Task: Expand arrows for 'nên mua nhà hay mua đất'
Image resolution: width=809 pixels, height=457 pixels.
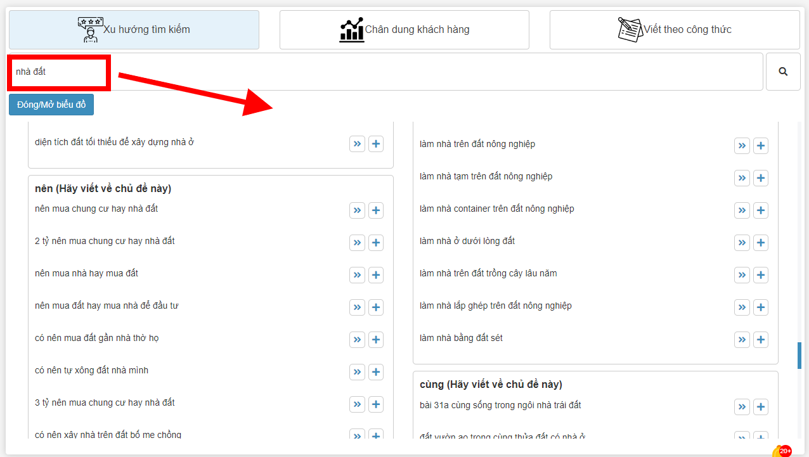Action: coord(357,274)
